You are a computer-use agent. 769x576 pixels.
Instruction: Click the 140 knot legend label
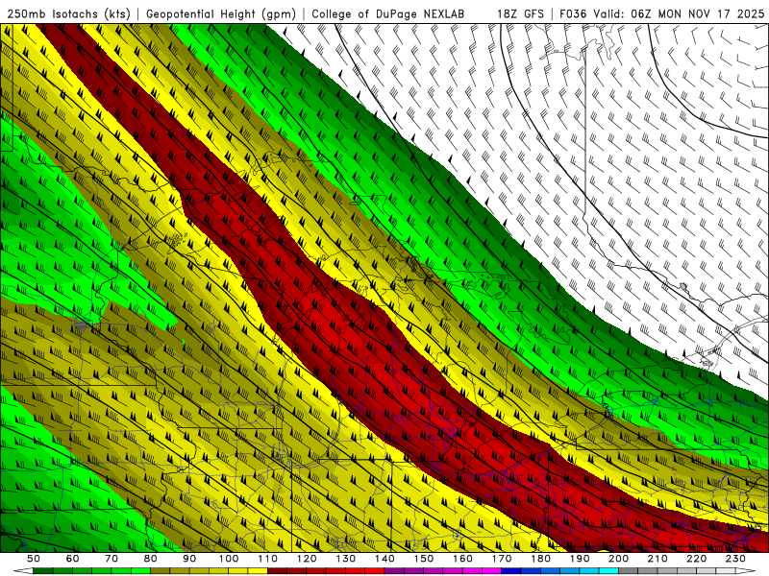384,559
